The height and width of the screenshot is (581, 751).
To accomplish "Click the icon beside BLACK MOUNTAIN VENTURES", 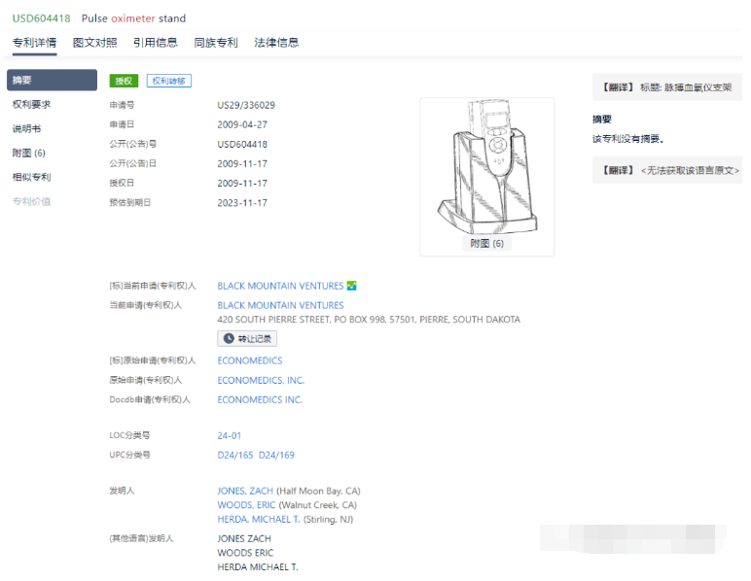I will (x=352, y=286).
